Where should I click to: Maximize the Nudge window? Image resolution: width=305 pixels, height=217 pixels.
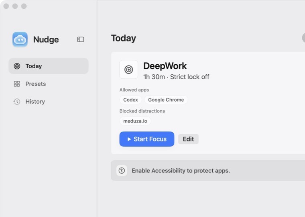pos(24,6)
